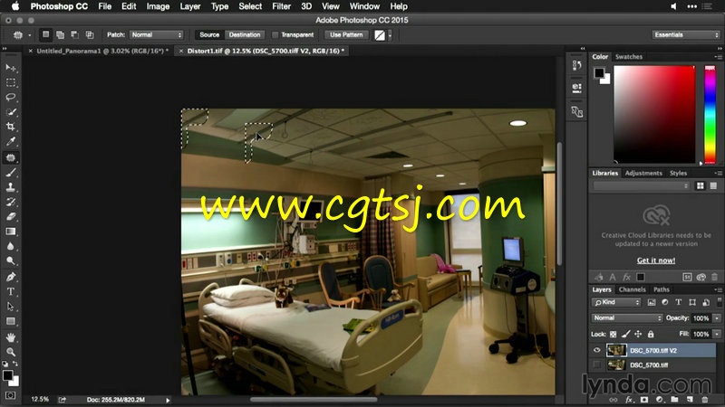The image size is (725, 407).
Task: Open the Image menu
Action: 158,6
